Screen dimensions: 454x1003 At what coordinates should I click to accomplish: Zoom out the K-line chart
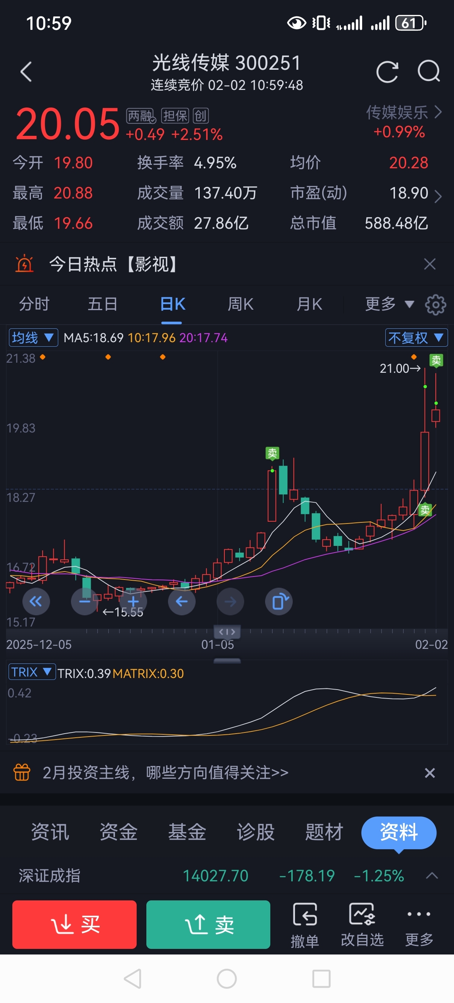pyautogui.click(x=84, y=602)
